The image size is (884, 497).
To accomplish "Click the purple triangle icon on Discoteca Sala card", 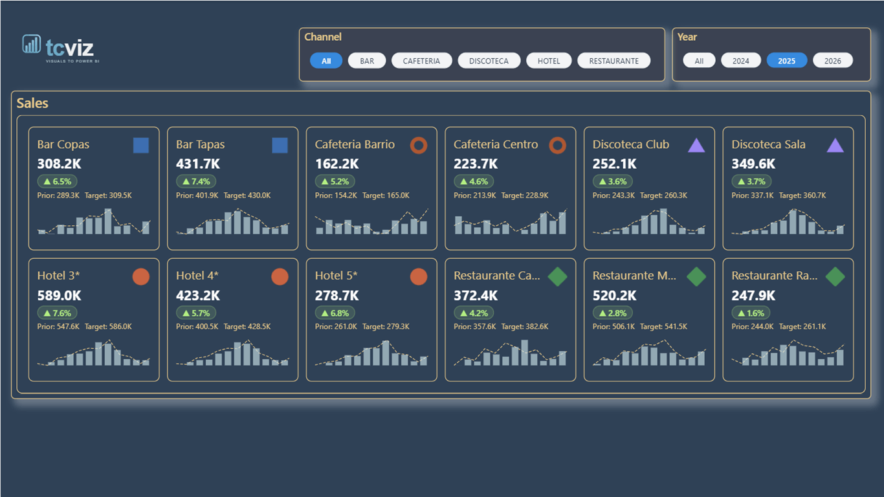I will pos(835,145).
